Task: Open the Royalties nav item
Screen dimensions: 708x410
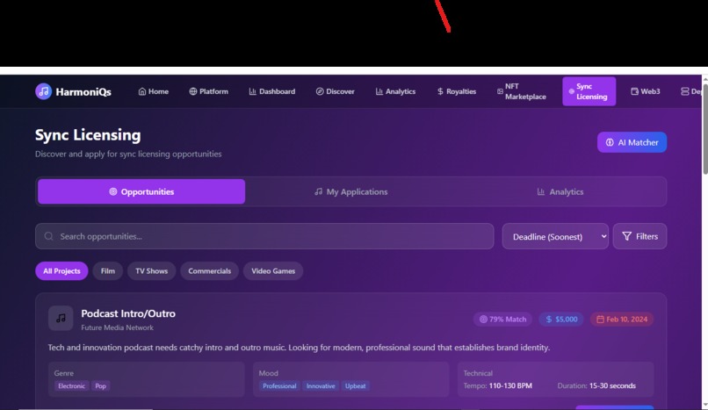Action: tap(457, 91)
